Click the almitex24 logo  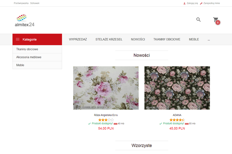[25, 21]
